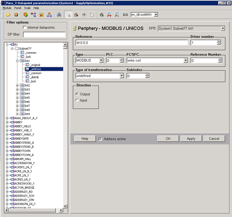Screen dimensions: 232x217
Task: Click the Int5 datapoint element icon
Action: pyautogui.click(x=22, y=98)
